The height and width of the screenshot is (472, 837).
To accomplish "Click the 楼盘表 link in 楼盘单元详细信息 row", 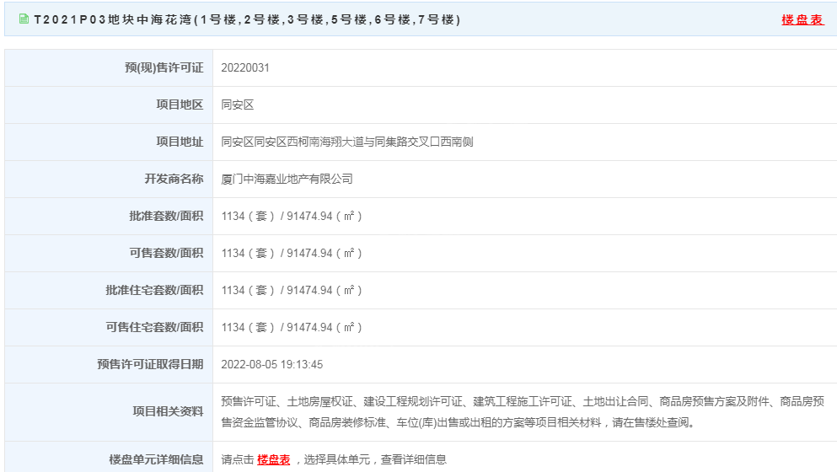I will (x=273, y=459).
